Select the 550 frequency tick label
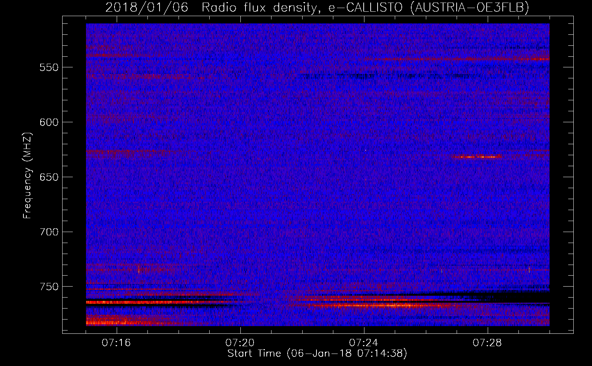592x366 pixels. (x=49, y=68)
